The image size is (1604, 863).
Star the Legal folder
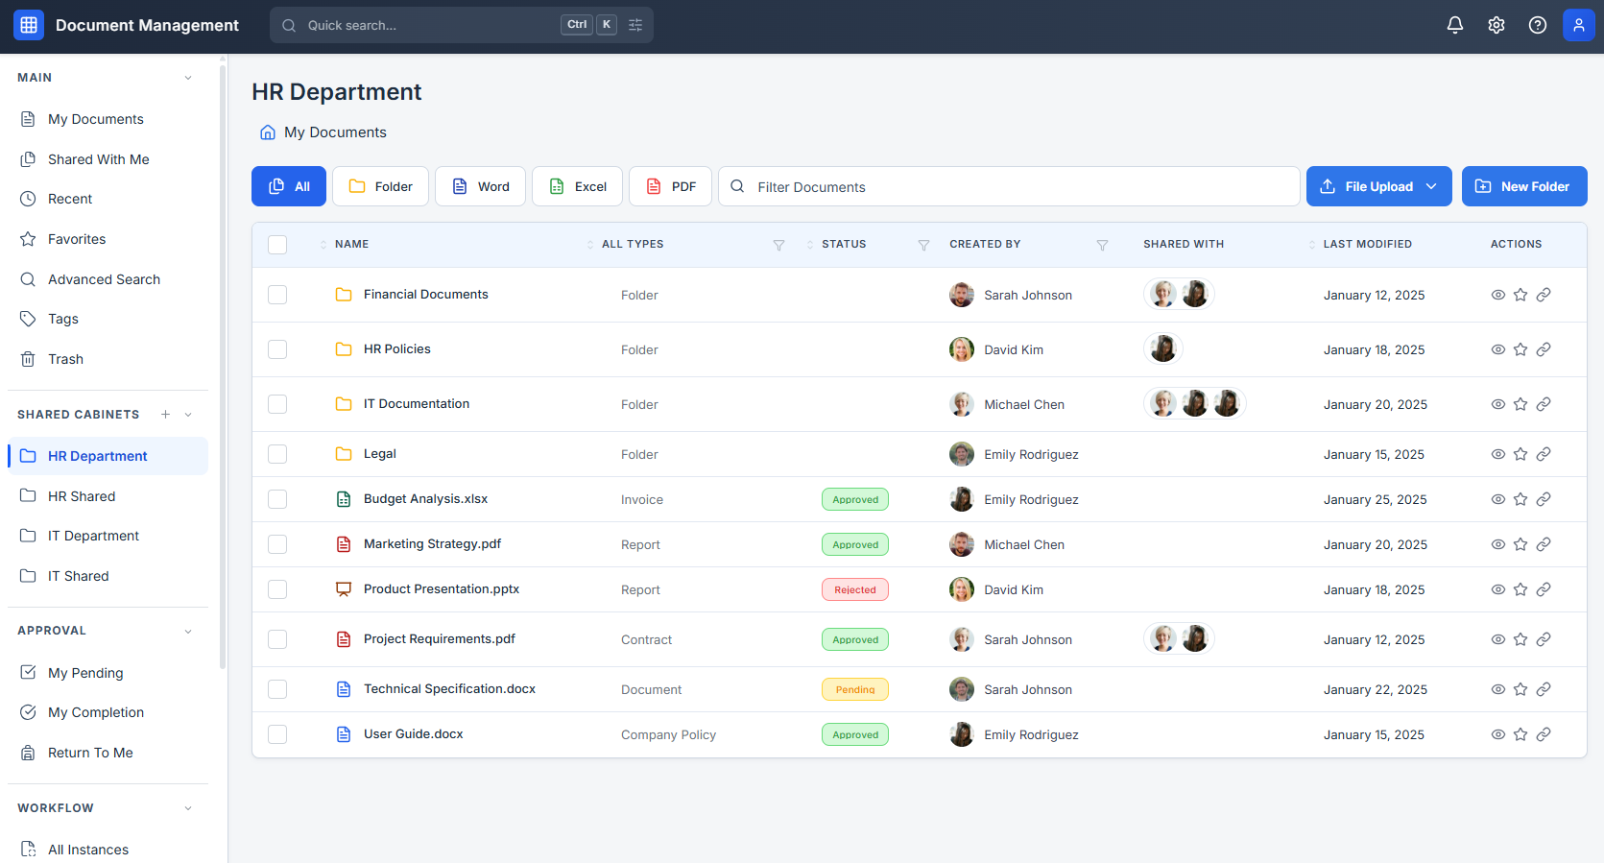[1520, 454]
